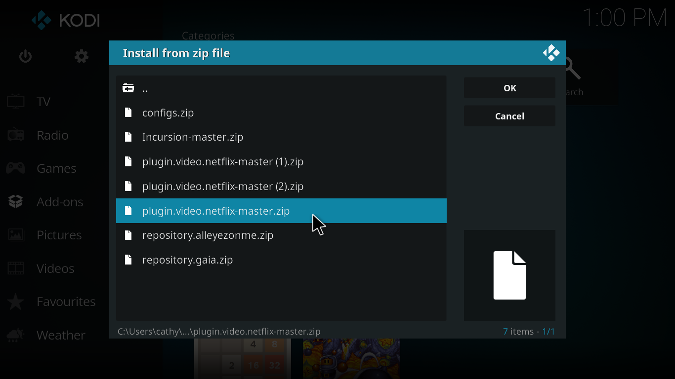675x379 pixels.
Task: Select configs.zip file
Action: (x=281, y=113)
